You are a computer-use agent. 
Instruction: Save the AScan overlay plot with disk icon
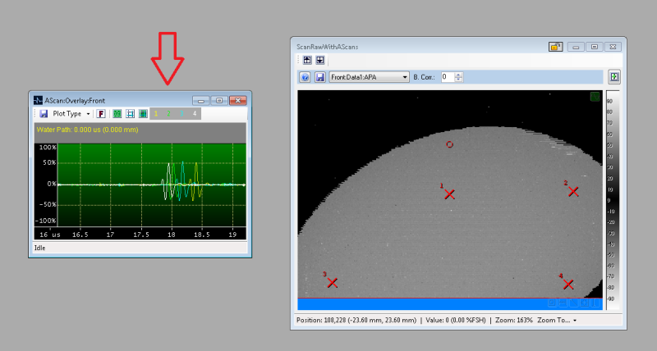point(44,113)
